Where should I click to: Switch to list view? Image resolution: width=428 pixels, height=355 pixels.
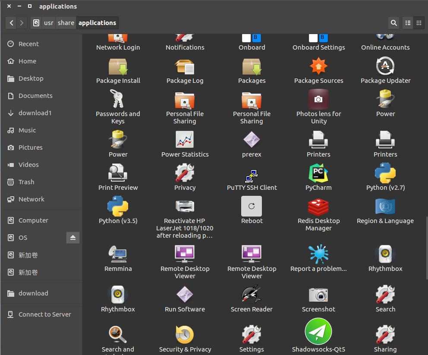click(x=408, y=23)
